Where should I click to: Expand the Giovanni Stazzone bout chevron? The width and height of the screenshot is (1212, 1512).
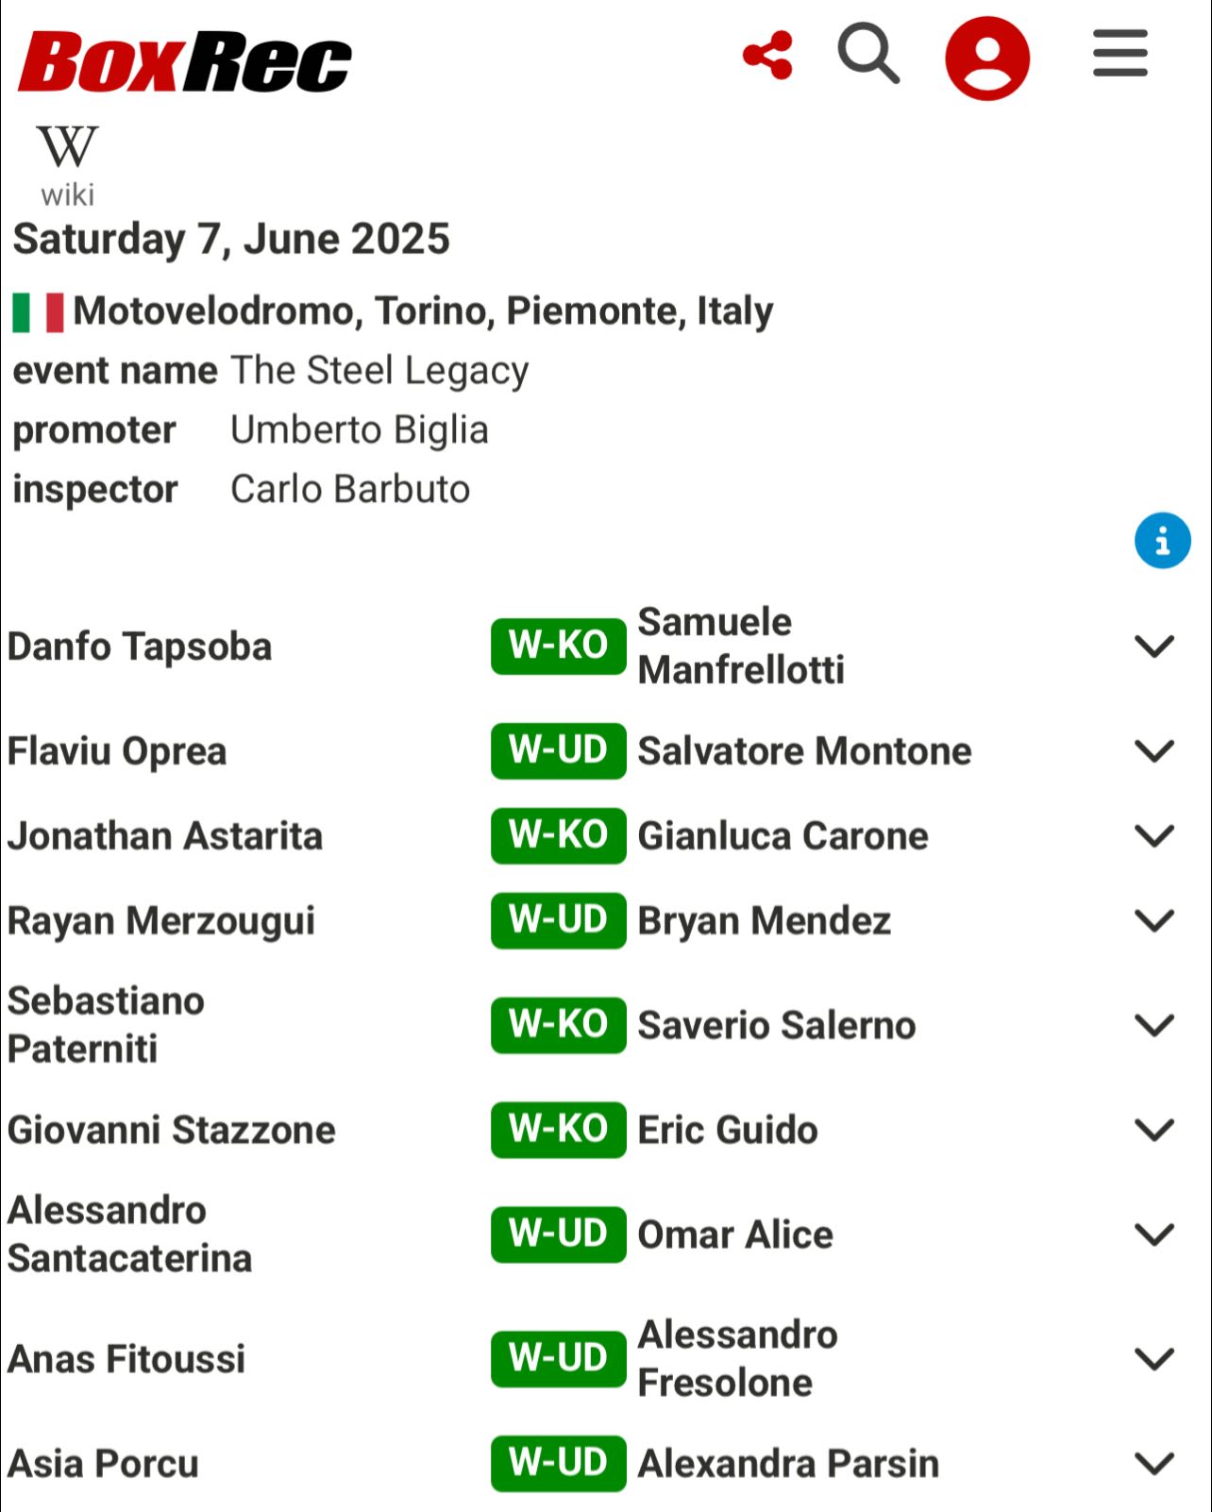(1153, 1130)
